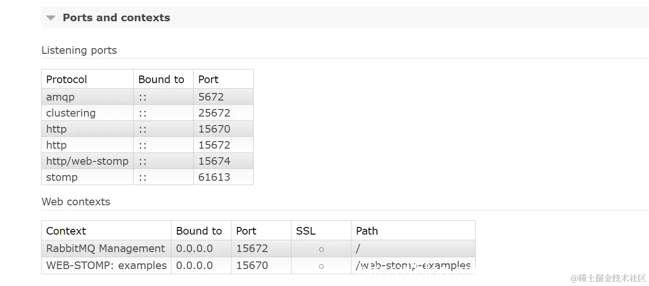The image size is (649, 286).
Task: Open the RabbitMQ Management context
Action: point(106,248)
